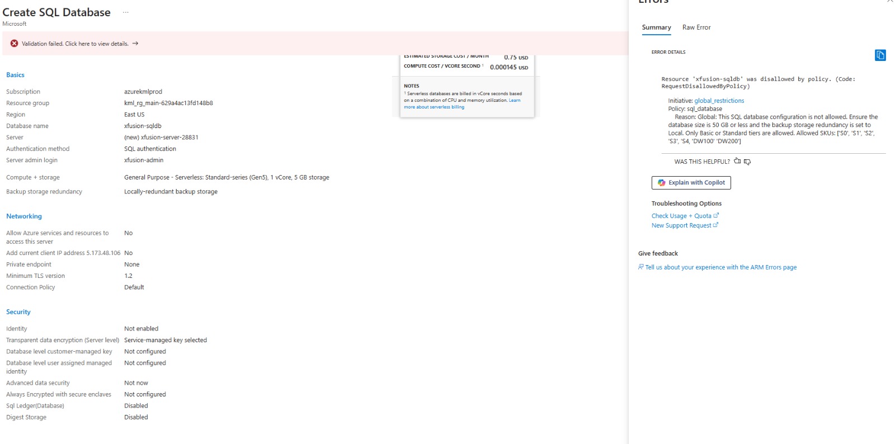Click the Subscription field label

tap(23, 92)
